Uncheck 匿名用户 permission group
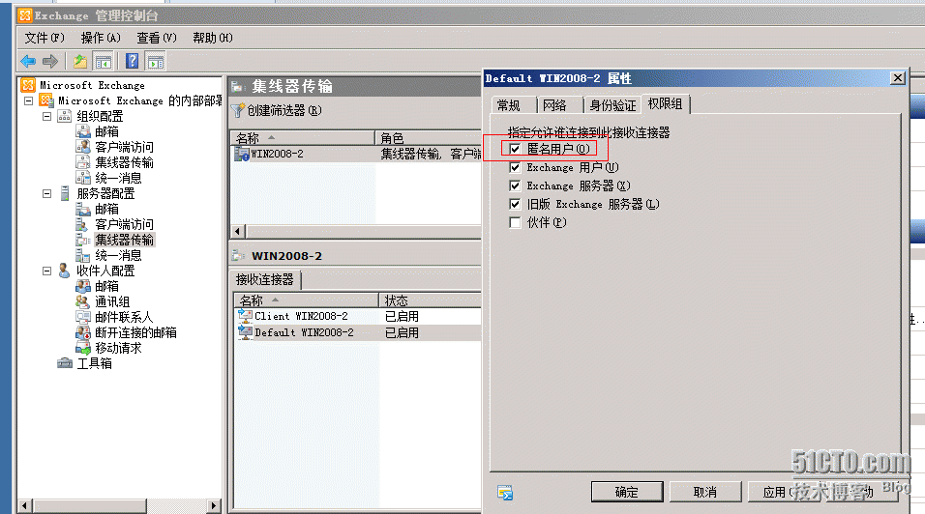Image resolution: width=925 pixels, height=514 pixels. [x=515, y=149]
